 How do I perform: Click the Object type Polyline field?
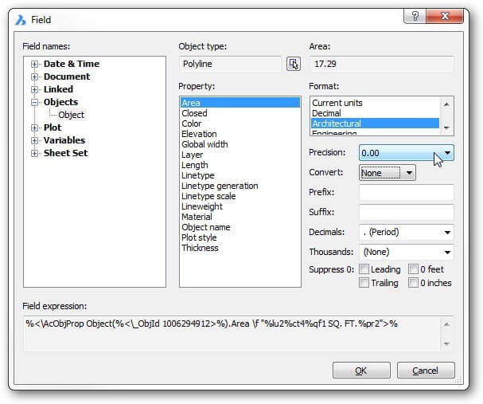coord(230,64)
